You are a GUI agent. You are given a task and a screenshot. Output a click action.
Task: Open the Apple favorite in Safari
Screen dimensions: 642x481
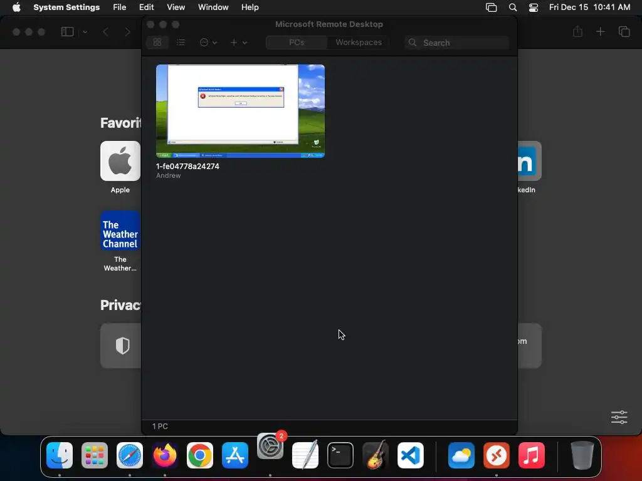[x=120, y=161]
